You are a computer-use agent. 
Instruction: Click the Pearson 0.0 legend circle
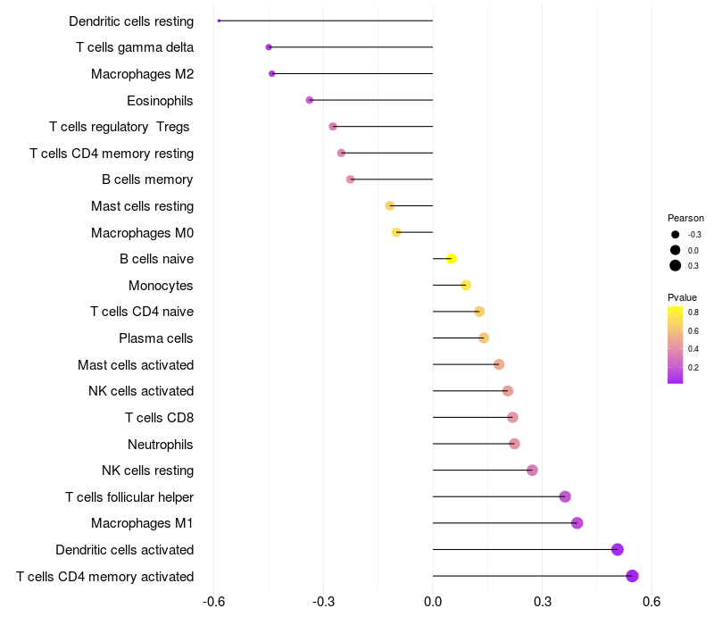pyautogui.click(x=676, y=250)
